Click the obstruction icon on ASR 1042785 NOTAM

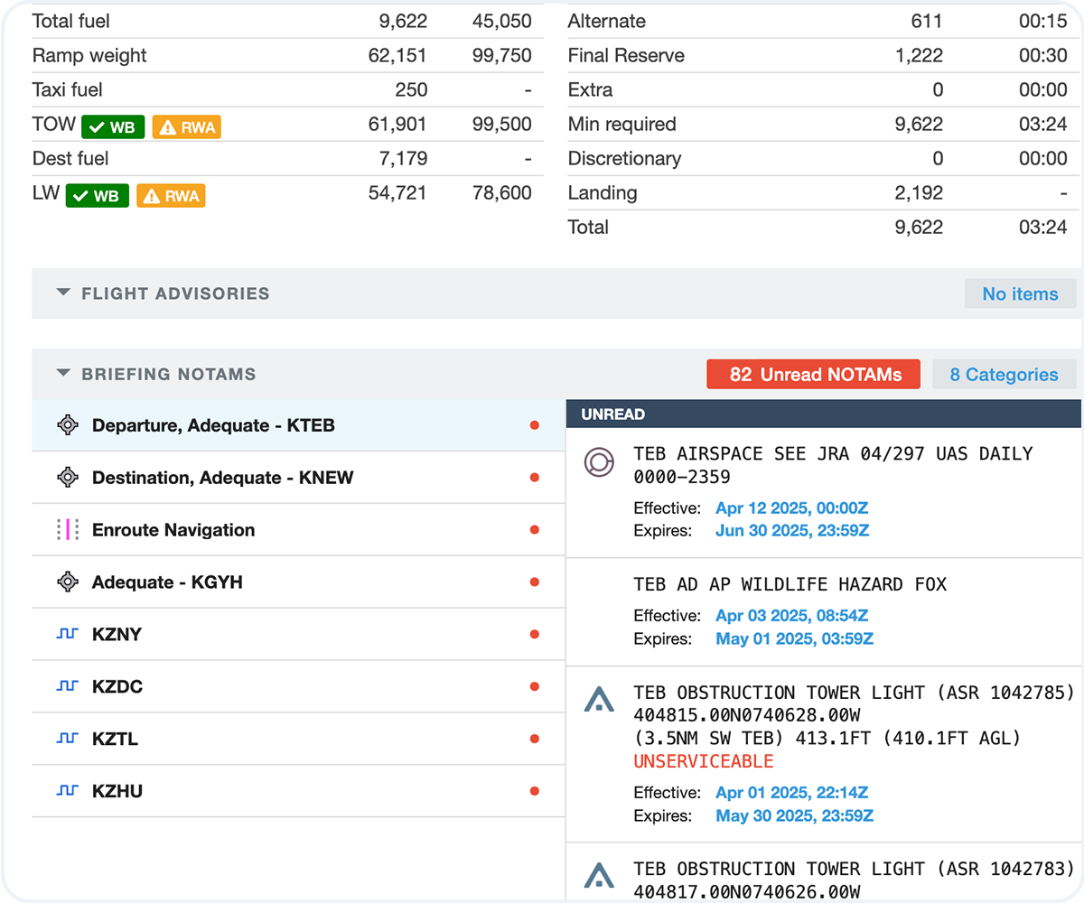tap(599, 699)
